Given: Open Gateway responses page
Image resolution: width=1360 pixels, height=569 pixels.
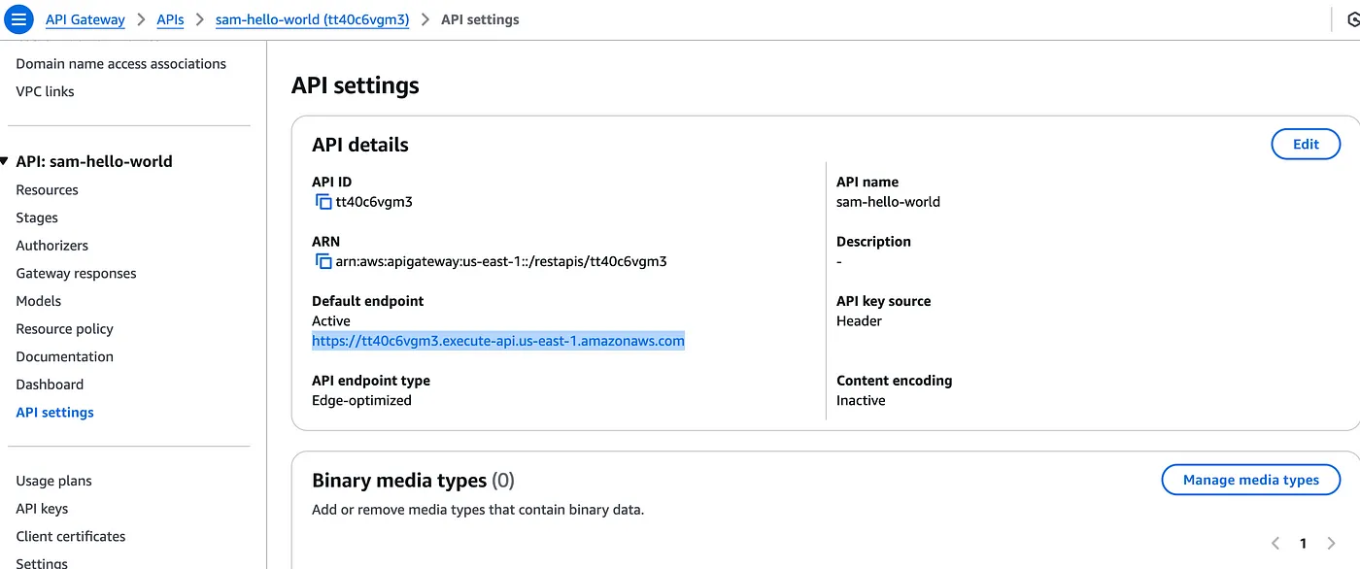Looking at the screenshot, I should 77,274.
